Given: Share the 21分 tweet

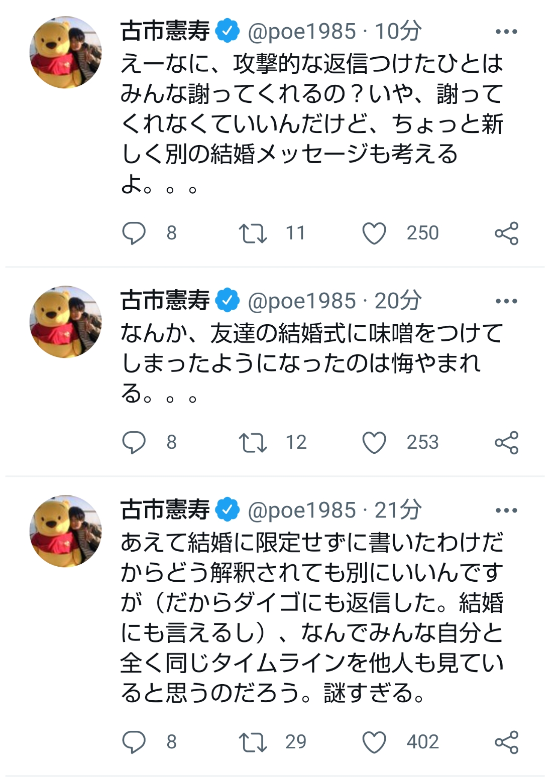Looking at the screenshot, I should (x=506, y=742).
